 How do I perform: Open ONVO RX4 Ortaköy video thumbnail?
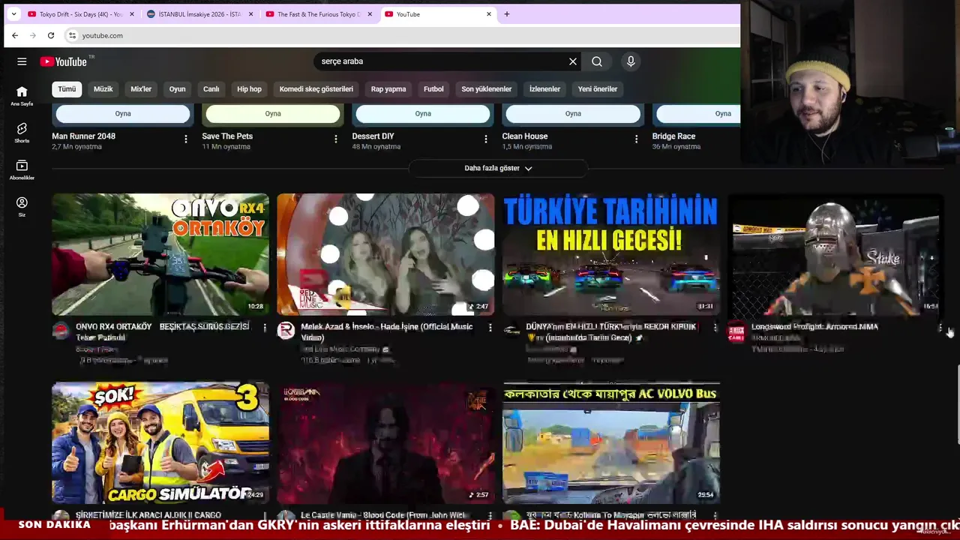pyautogui.click(x=160, y=254)
